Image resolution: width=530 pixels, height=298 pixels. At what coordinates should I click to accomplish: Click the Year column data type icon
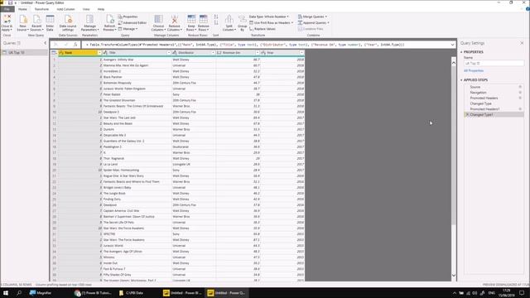(x=263, y=53)
